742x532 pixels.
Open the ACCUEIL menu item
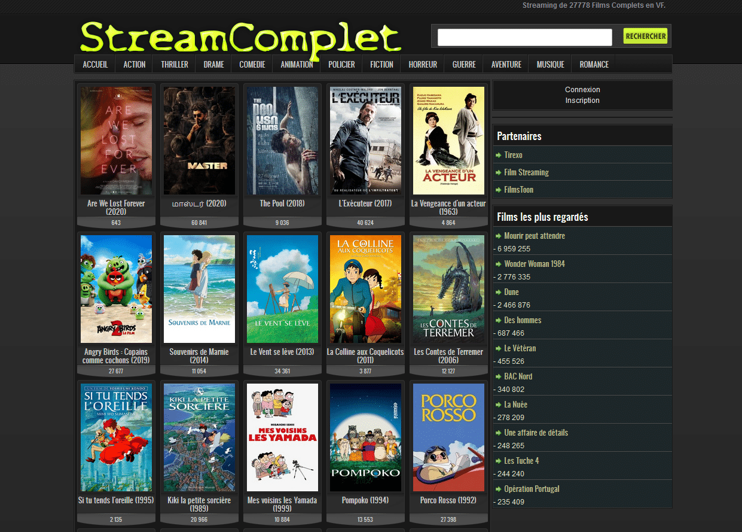(x=95, y=64)
